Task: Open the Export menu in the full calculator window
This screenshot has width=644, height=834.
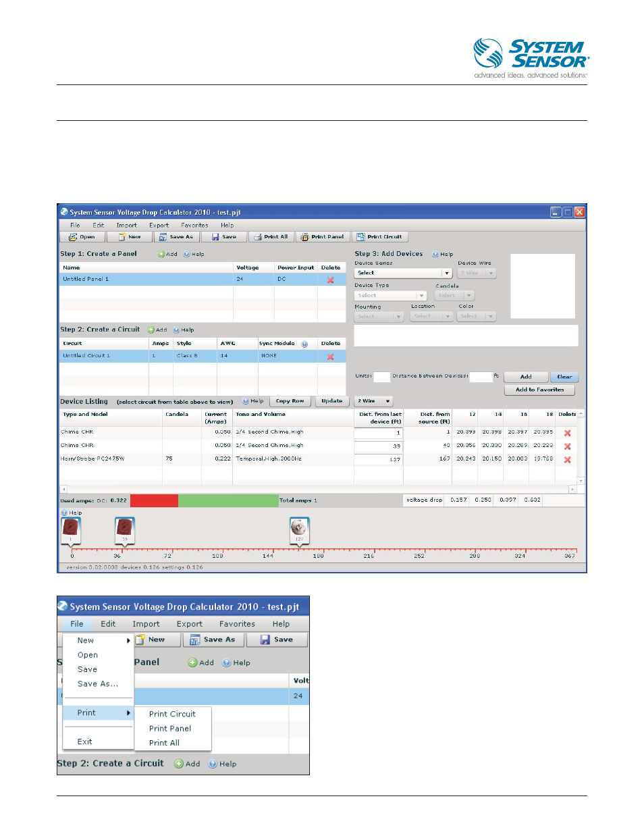Action: 159,226
